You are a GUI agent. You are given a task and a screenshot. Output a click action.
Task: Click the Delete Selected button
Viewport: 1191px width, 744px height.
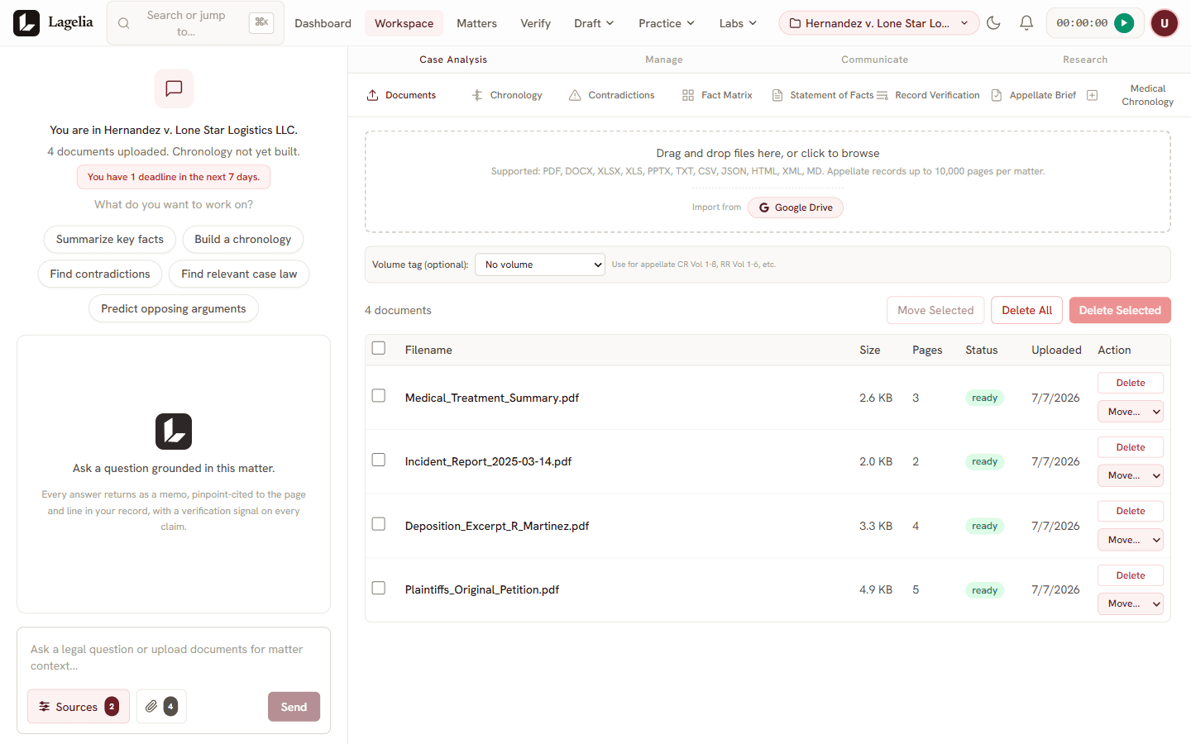1120,310
